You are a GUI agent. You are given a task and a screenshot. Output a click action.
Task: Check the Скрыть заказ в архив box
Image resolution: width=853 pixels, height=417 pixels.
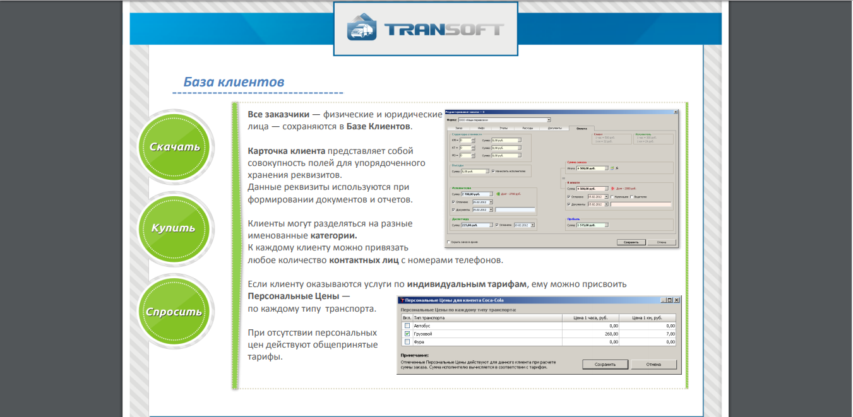[448, 242]
